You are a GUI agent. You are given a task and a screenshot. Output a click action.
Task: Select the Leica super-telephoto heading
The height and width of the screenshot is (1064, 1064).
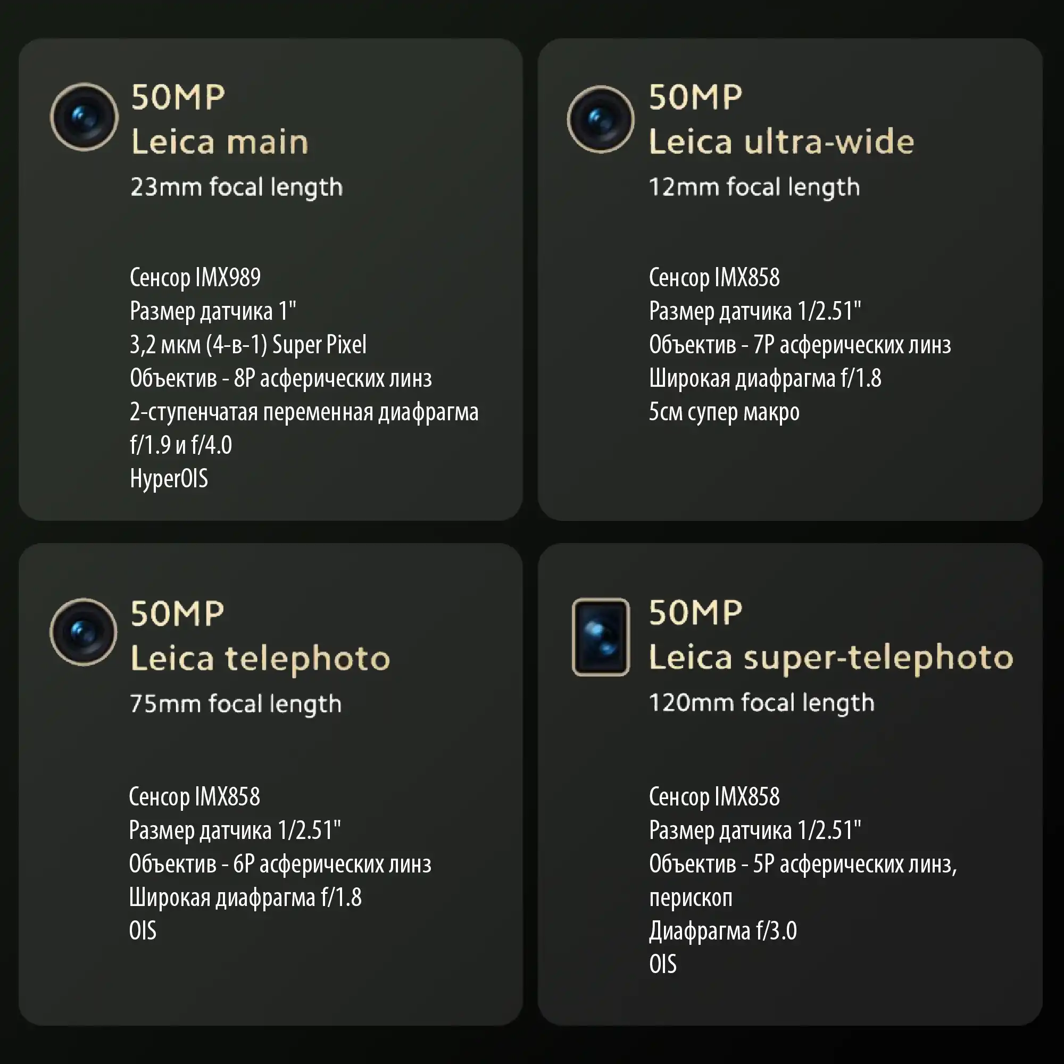[x=831, y=658]
